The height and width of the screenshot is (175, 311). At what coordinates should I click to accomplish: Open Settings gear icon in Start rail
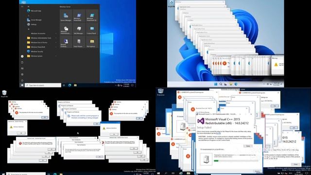tap(22, 74)
